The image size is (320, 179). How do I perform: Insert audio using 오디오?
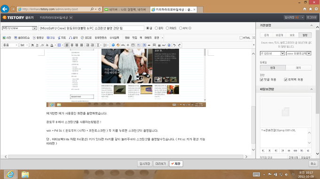pos(86,38)
